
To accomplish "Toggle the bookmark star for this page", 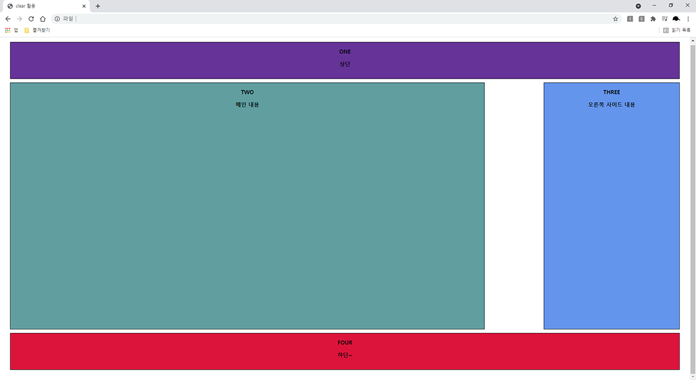I will point(616,19).
